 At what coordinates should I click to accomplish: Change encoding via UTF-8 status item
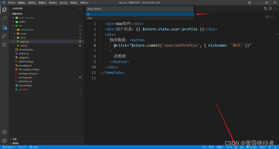229,147
